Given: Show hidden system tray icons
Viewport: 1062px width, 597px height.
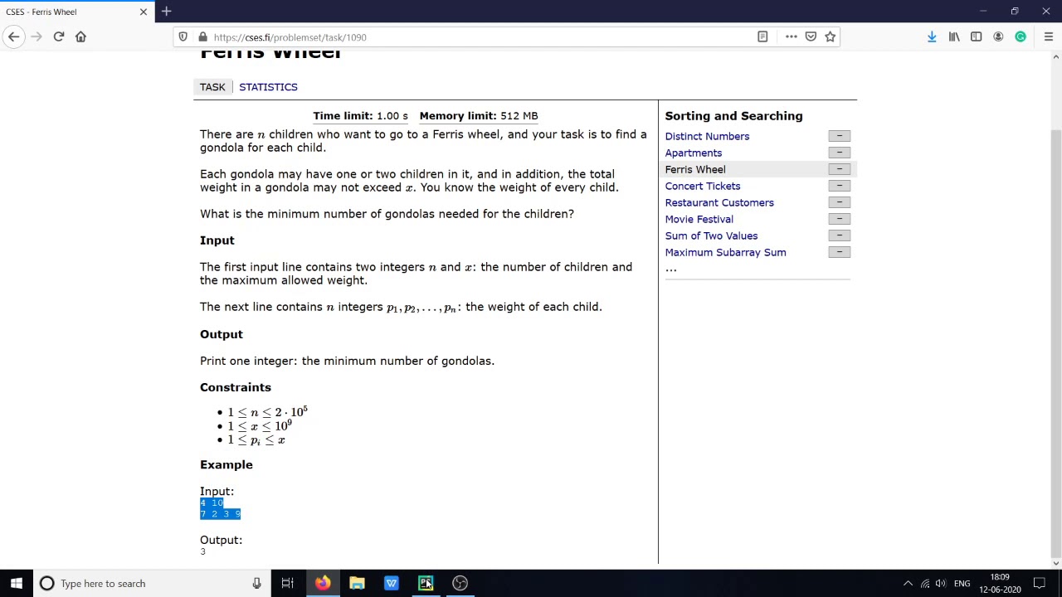Looking at the screenshot, I should (908, 583).
